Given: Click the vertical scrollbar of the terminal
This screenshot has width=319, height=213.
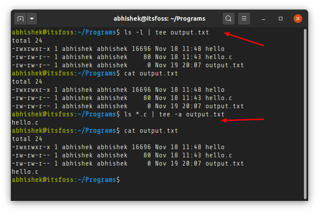Looking at the screenshot, I should click(305, 112).
